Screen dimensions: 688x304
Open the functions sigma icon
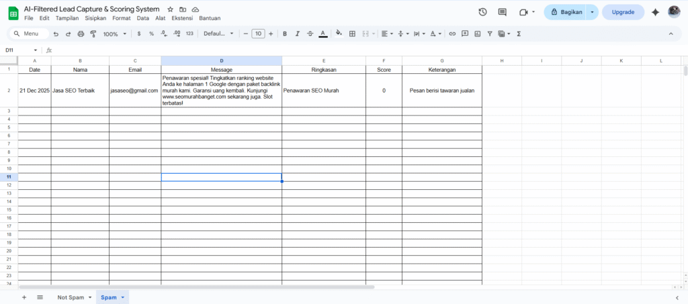click(519, 34)
